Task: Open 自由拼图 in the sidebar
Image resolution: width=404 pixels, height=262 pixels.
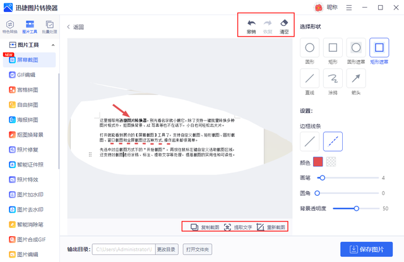Action: (x=30, y=105)
